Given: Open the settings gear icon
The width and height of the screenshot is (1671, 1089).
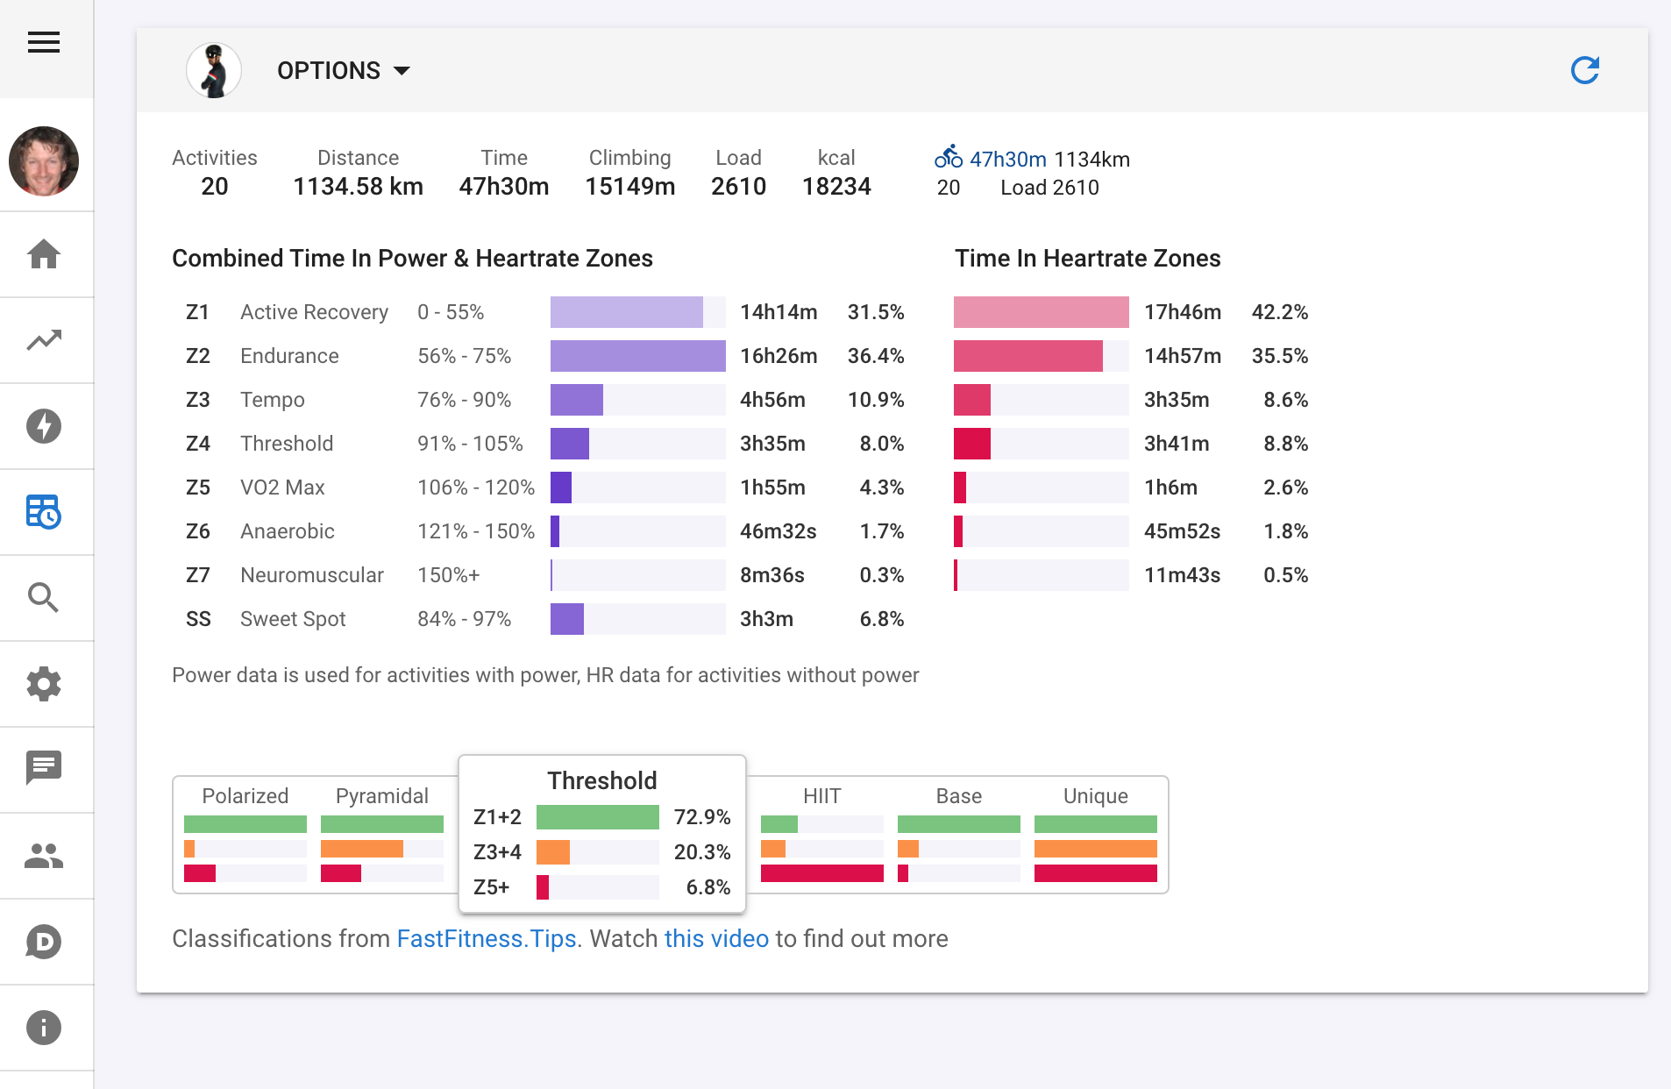Looking at the screenshot, I should [x=44, y=684].
